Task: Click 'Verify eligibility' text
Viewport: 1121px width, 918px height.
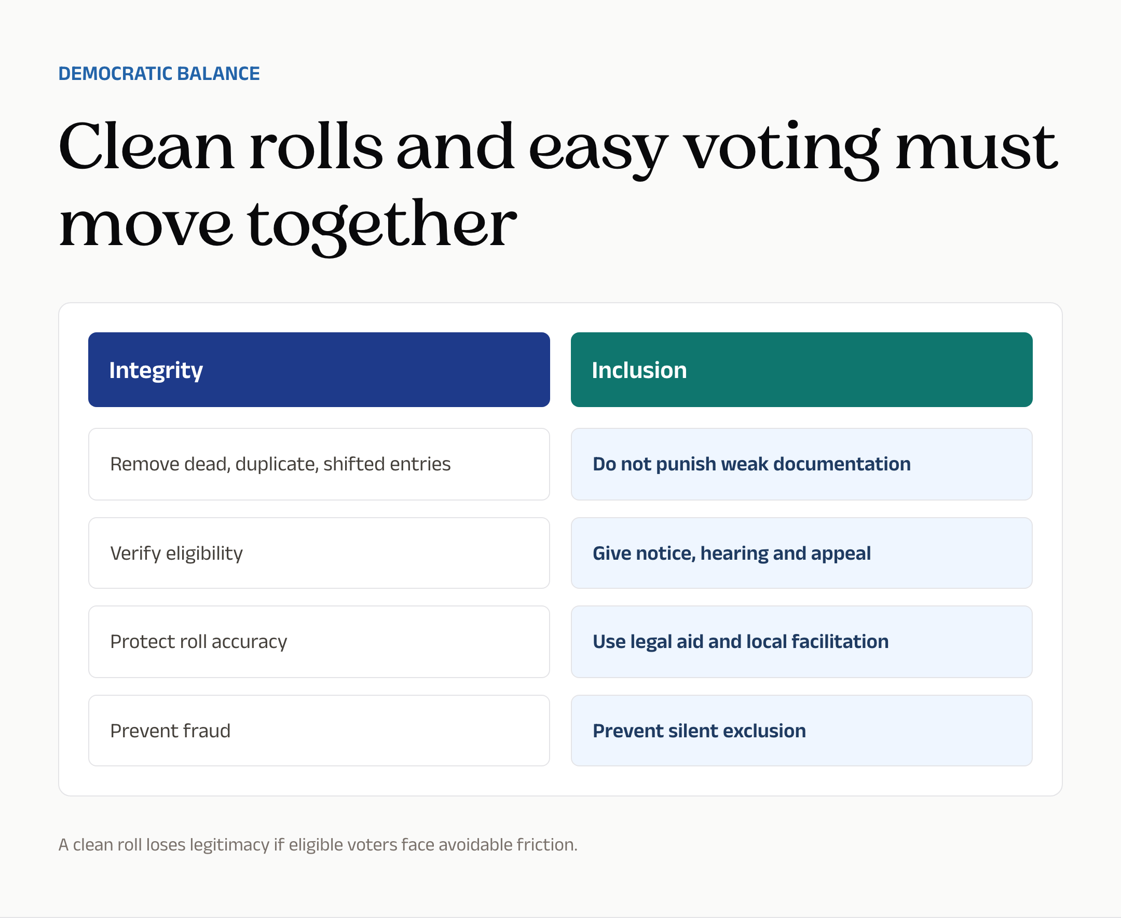Action: [176, 553]
